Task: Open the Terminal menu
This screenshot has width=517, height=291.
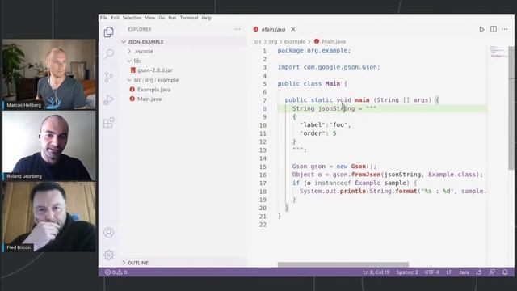Action: click(189, 18)
